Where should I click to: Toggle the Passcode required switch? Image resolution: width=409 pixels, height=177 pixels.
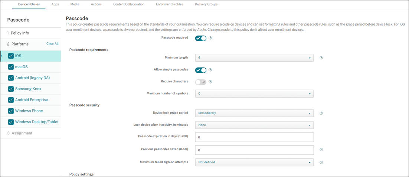200,38
